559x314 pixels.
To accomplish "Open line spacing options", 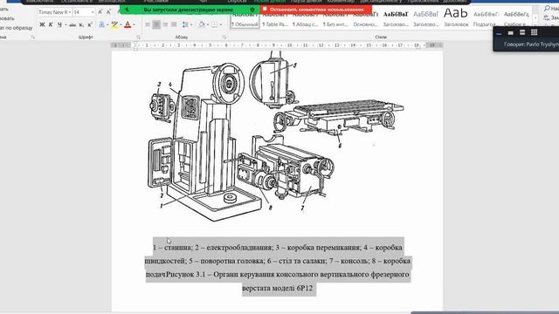I will tap(185, 24).
